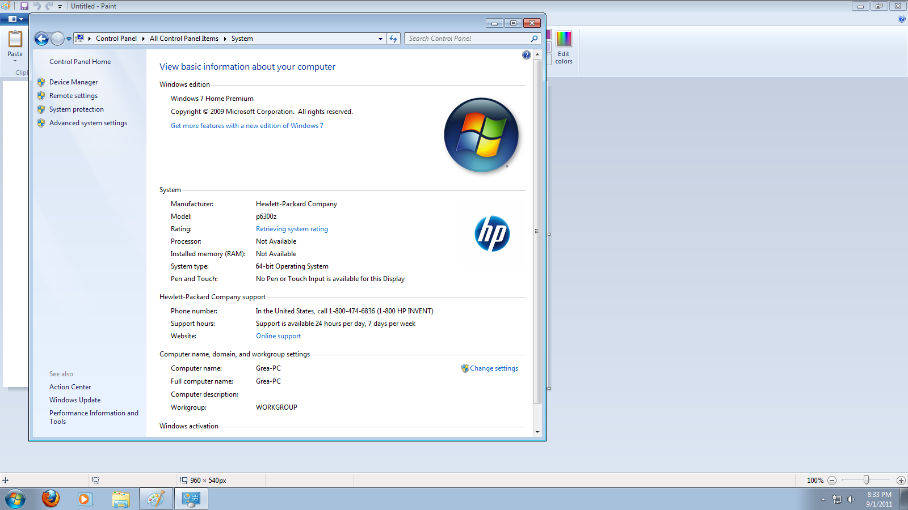The image size is (908, 510).
Task: Show hidden tray icons with the up arrow
Action: click(823, 499)
